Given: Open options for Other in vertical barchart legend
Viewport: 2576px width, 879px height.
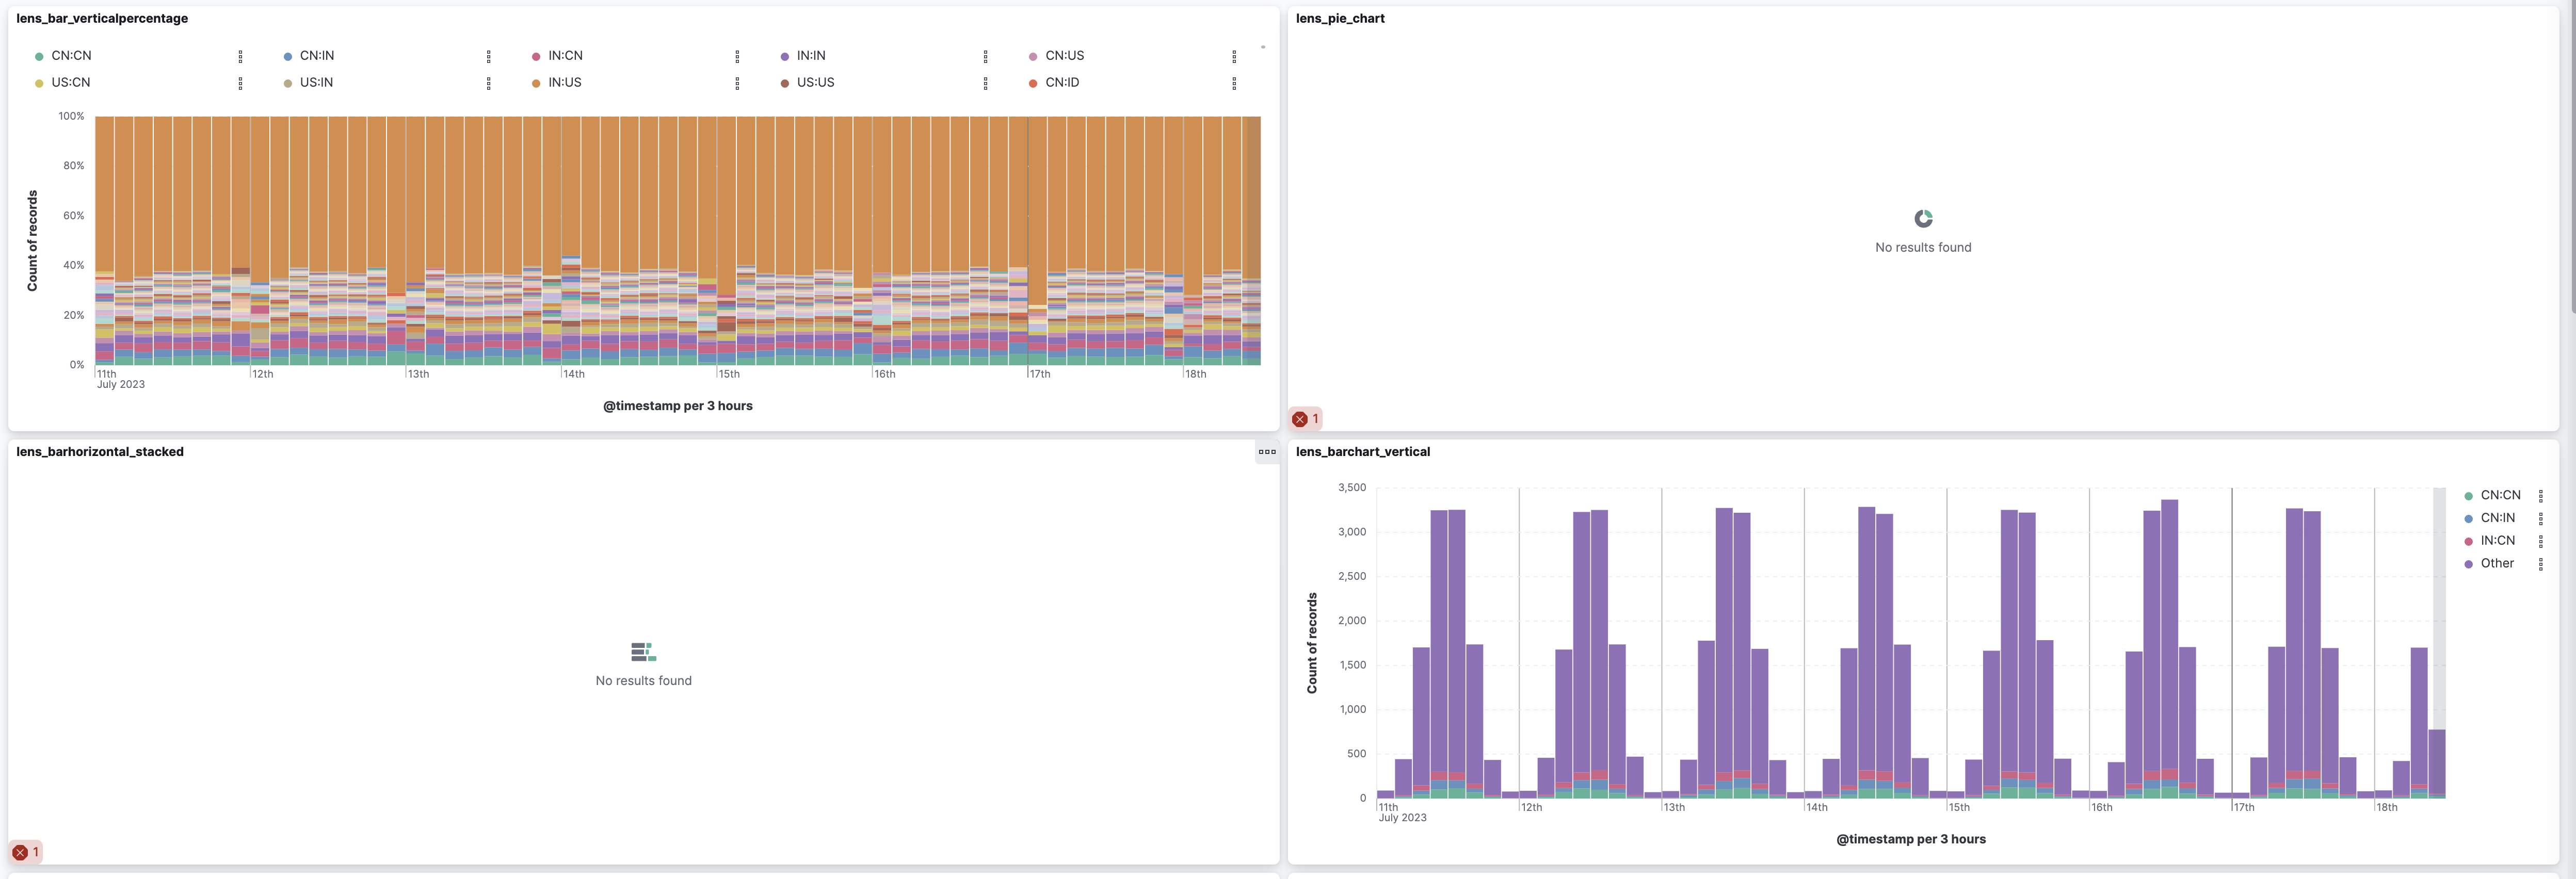Looking at the screenshot, I should coord(2540,564).
